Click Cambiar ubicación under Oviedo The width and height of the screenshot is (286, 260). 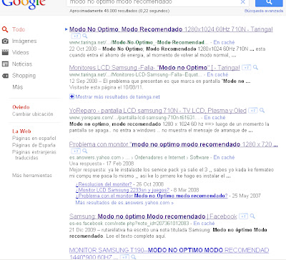coord(33,114)
